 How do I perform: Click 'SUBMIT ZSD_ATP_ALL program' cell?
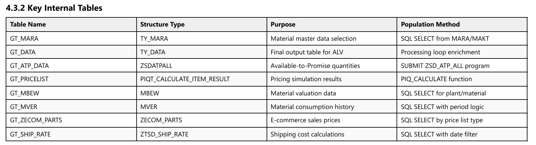click(445, 66)
